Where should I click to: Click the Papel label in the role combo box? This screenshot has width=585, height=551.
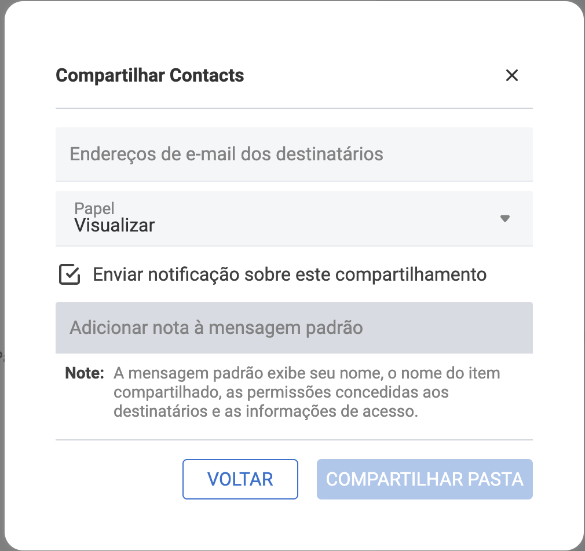pyautogui.click(x=94, y=208)
